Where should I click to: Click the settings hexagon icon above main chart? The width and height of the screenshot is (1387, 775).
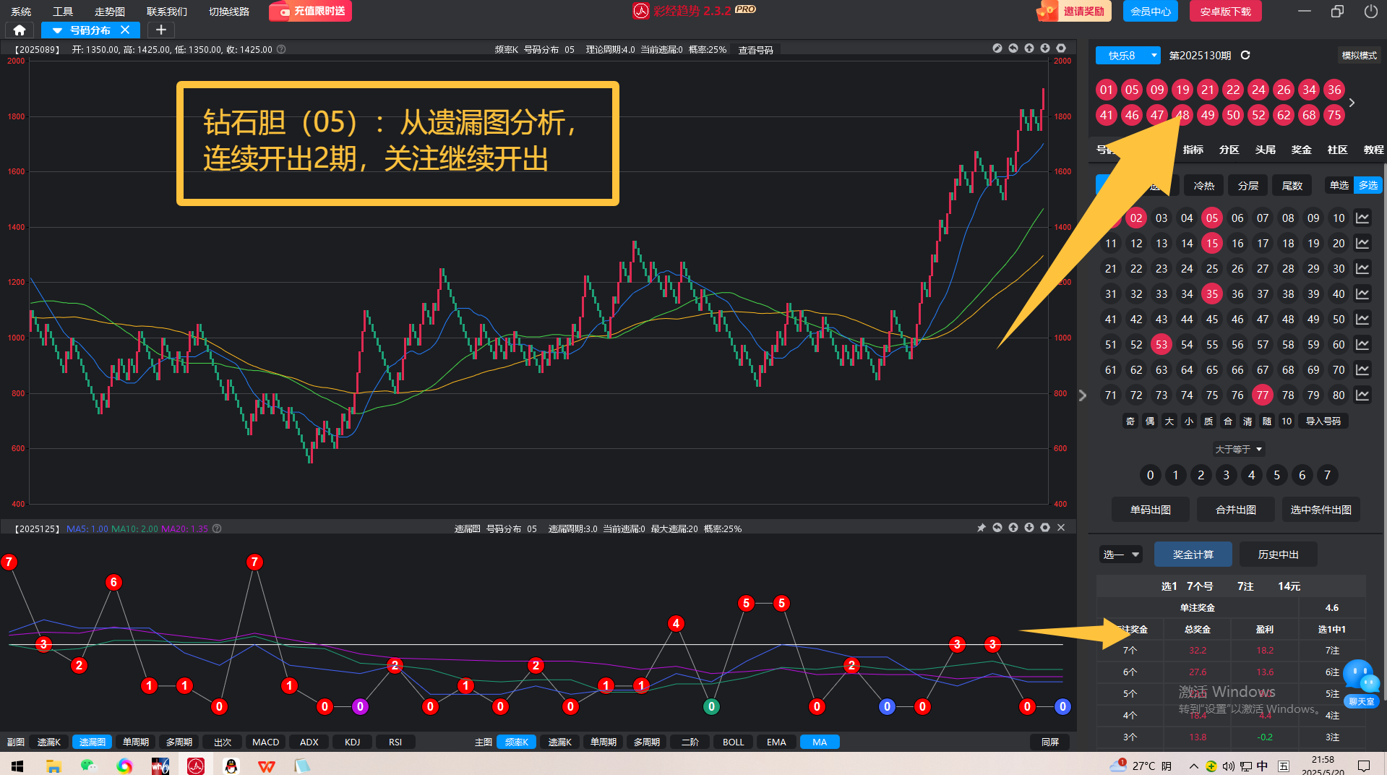(x=1061, y=48)
